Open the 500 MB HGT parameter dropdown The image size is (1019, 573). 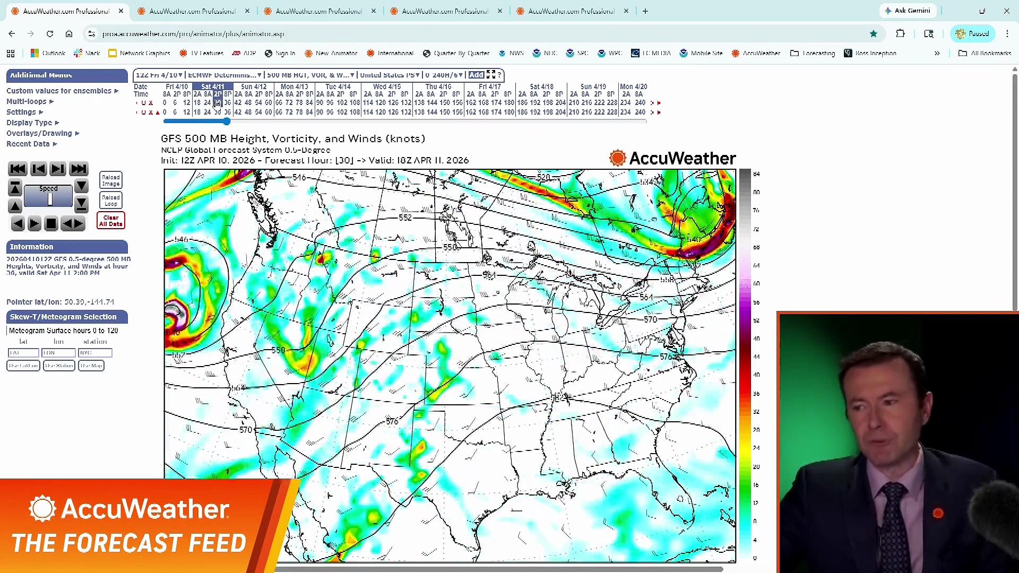pos(311,75)
